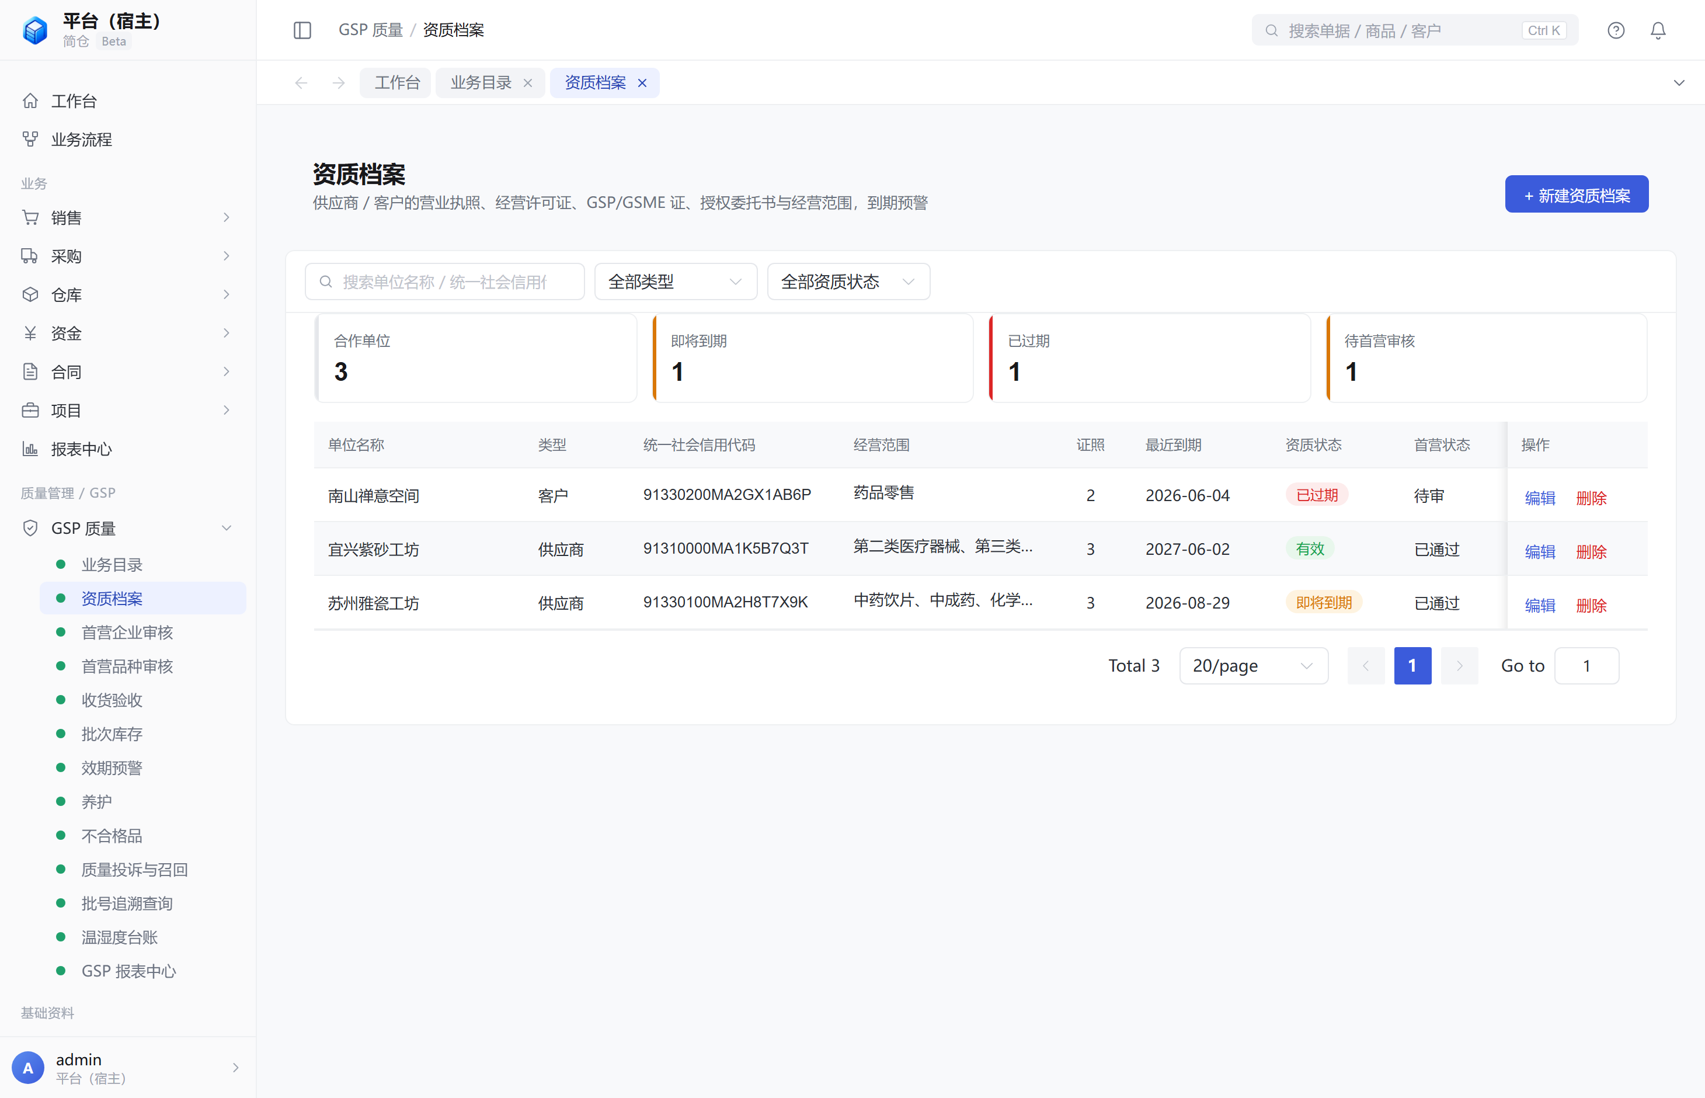Click the 仓库 box icon
The height and width of the screenshot is (1098, 1705).
click(x=30, y=294)
